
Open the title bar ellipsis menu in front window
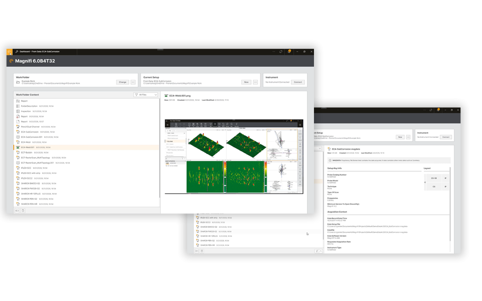tap(273, 52)
